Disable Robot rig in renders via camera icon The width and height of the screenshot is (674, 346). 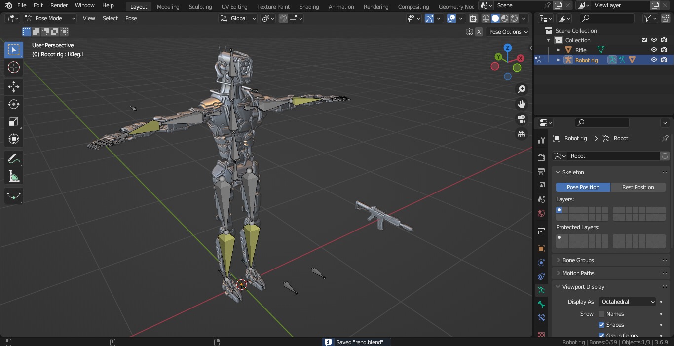(664, 60)
